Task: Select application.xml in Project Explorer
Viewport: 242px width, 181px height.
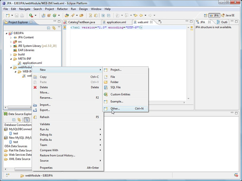Action: 32,63
